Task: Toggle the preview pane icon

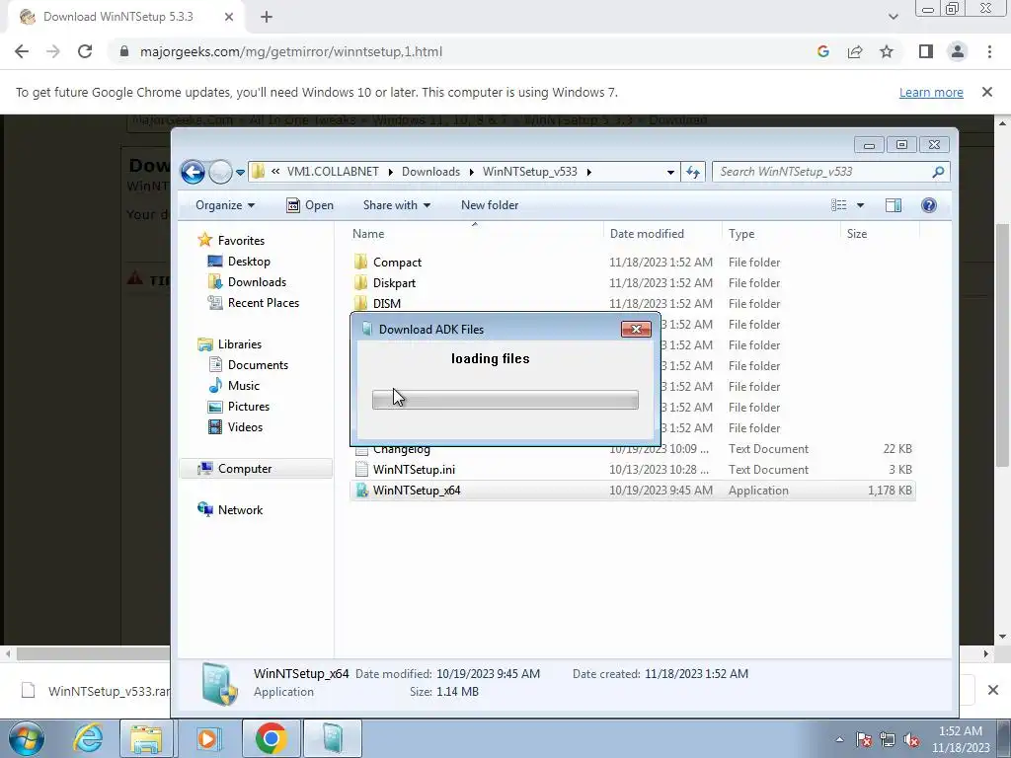Action: pyautogui.click(x=894, y=205)
